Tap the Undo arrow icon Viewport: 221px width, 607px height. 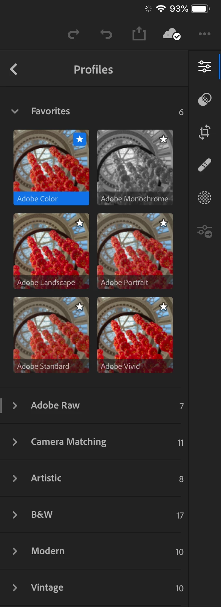click(x=106, y=34)
